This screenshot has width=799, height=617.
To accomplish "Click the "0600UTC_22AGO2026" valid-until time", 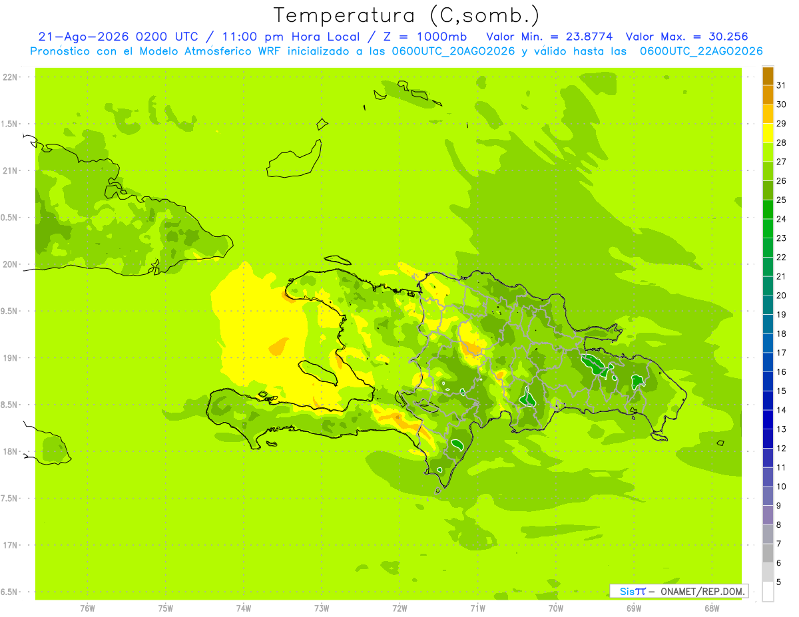I will [701, 51].
